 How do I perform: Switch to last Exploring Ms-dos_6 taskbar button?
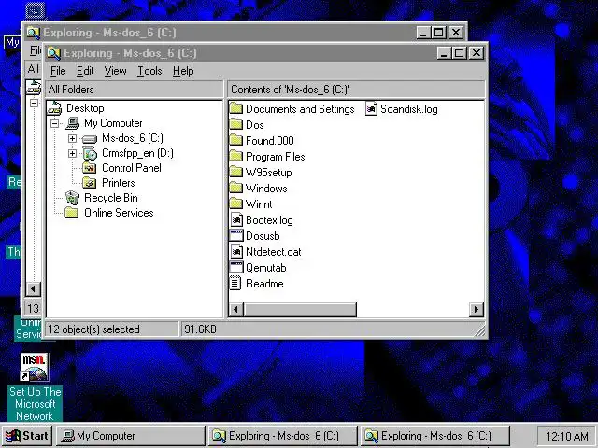(434, 436)
